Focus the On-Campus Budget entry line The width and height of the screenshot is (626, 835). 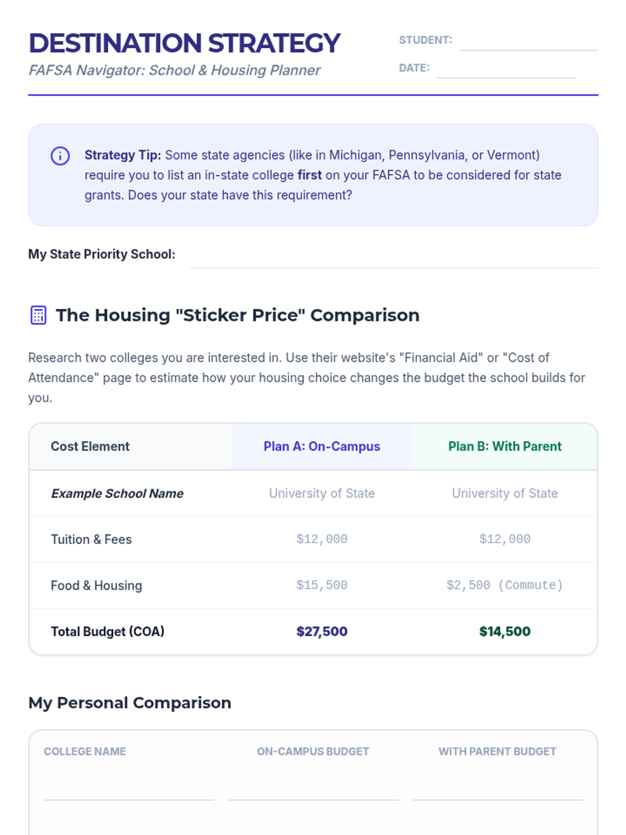(313, 789)
